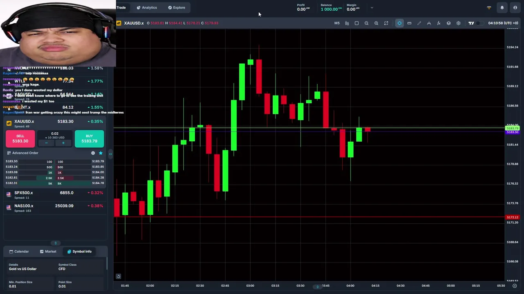Click the green 5183.79 ask price label
Screen dimensions: 524x294
[513, 129]
